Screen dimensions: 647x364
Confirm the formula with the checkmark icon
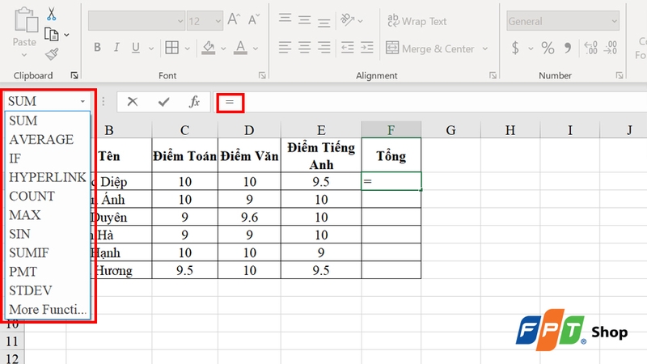164,102
